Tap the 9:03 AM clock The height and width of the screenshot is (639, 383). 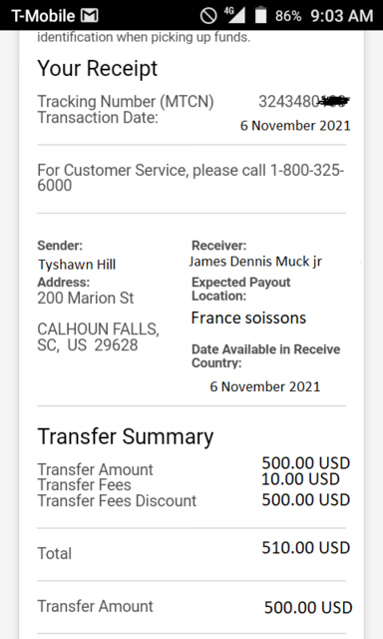tap(342, 16)
